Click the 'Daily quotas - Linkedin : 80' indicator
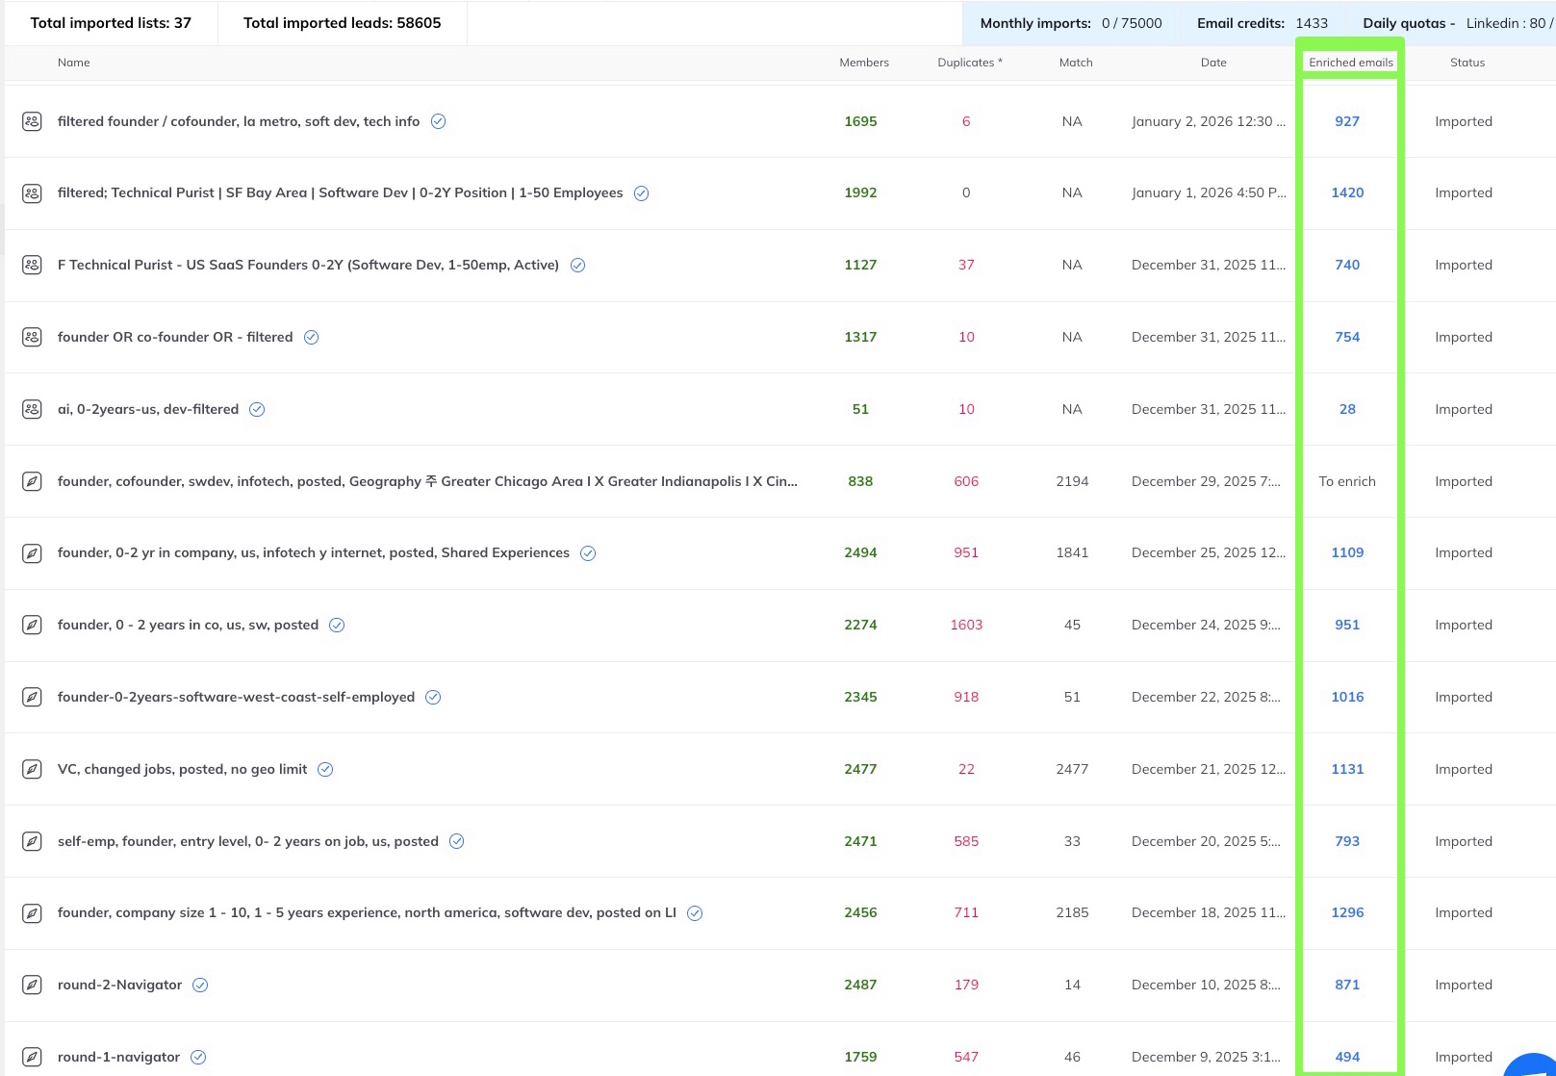This screenshot has width=1556, height=1076. pos(1459,23)
